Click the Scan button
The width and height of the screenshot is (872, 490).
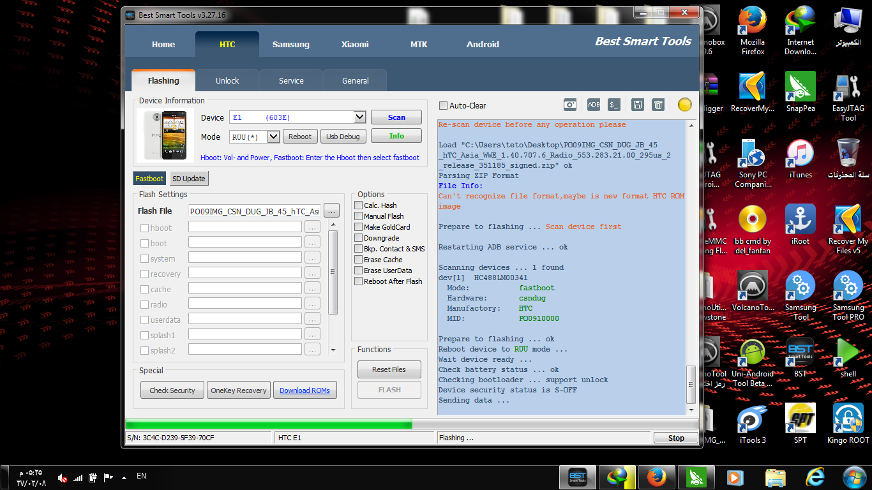[396, 117]
